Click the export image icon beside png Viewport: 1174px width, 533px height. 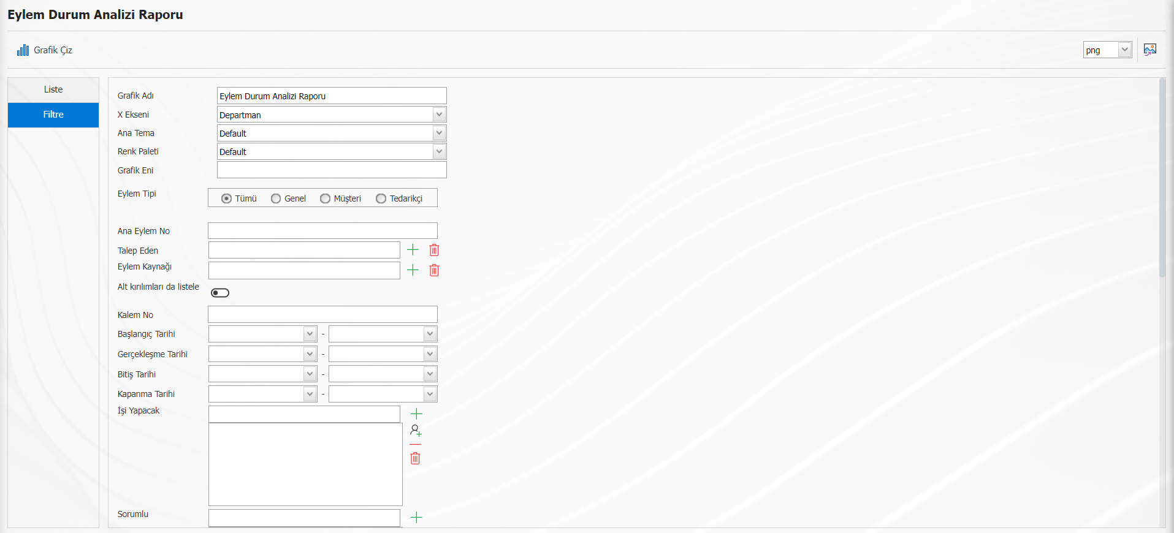point(1150,50)
